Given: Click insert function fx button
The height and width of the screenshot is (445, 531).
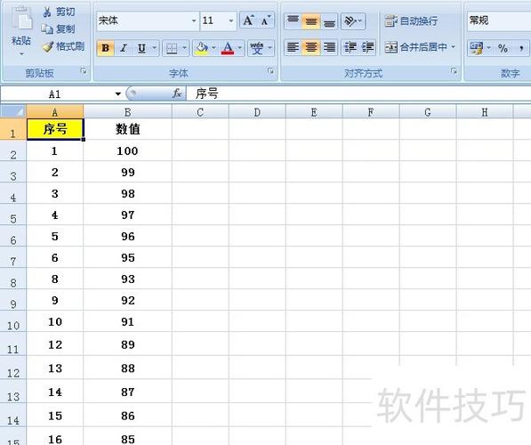Looking at the screenshot, I should 177,93.
